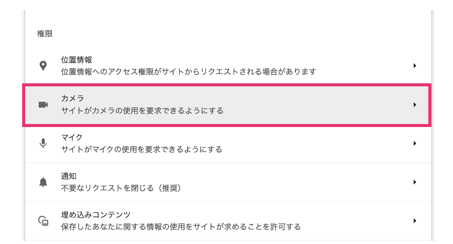Click the notification bell icon
The width and height of the screenshot is (453, 244).
coord(43,182)
